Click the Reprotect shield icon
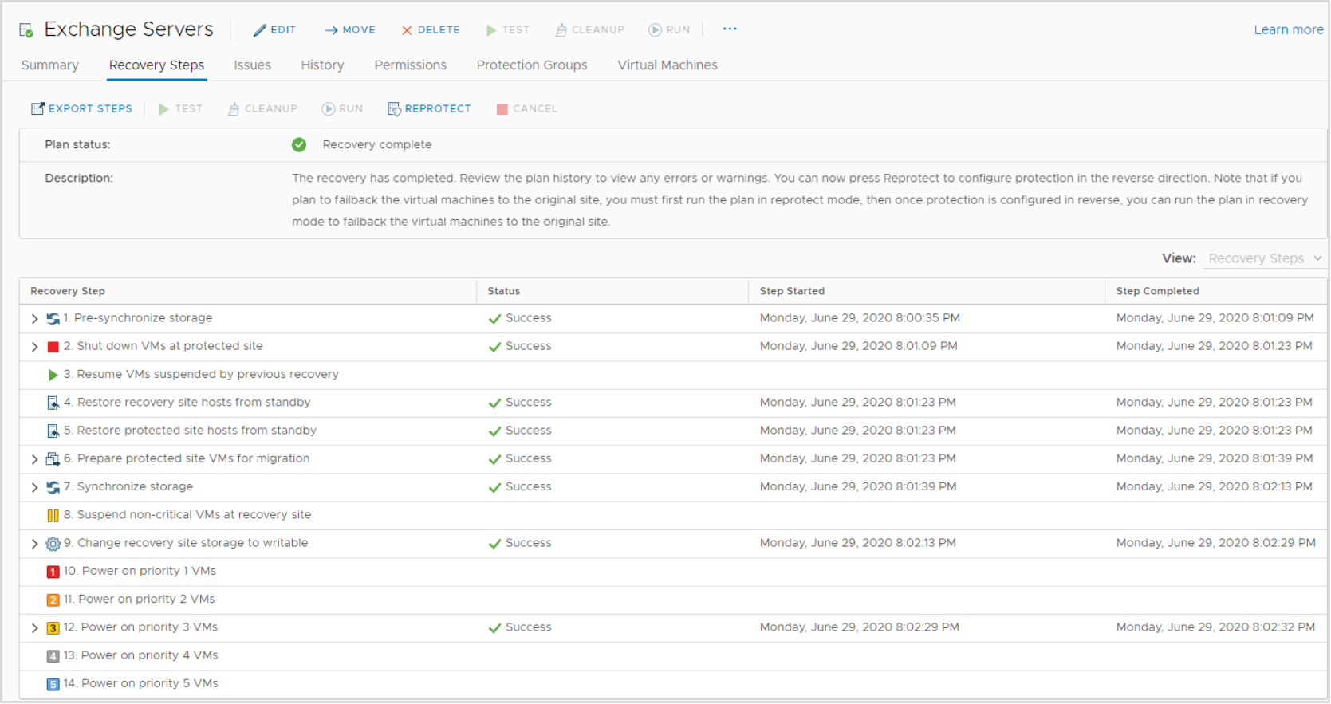This screenshot has height=704, width=1331. tap(394, 109)
